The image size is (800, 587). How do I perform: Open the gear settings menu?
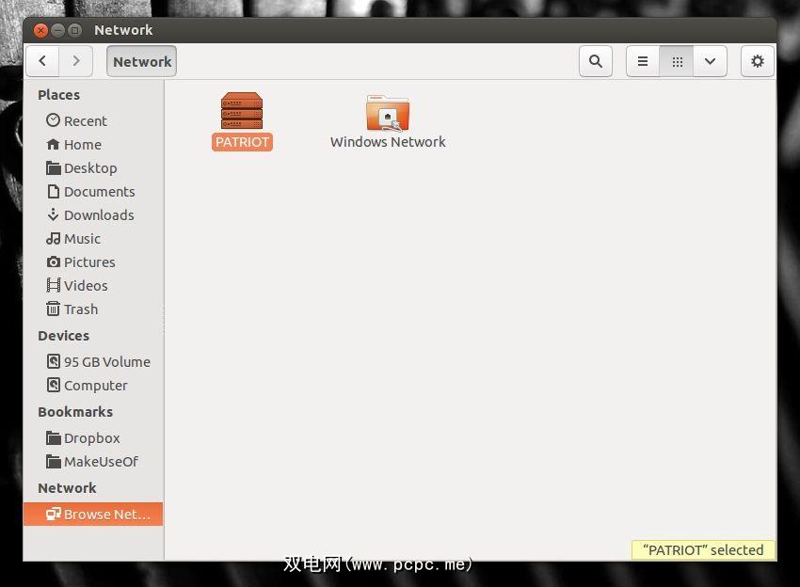[x=758, y=61]
